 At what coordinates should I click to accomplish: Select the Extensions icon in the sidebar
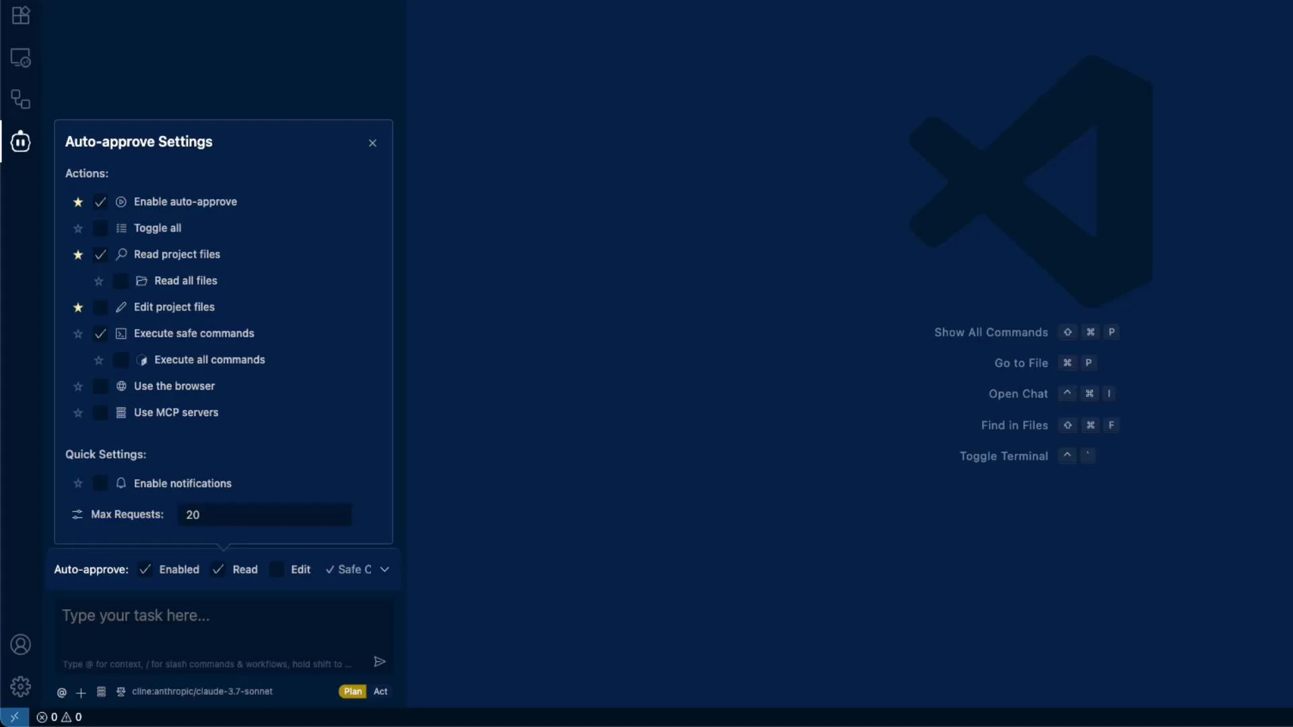(x=20, y=15)
